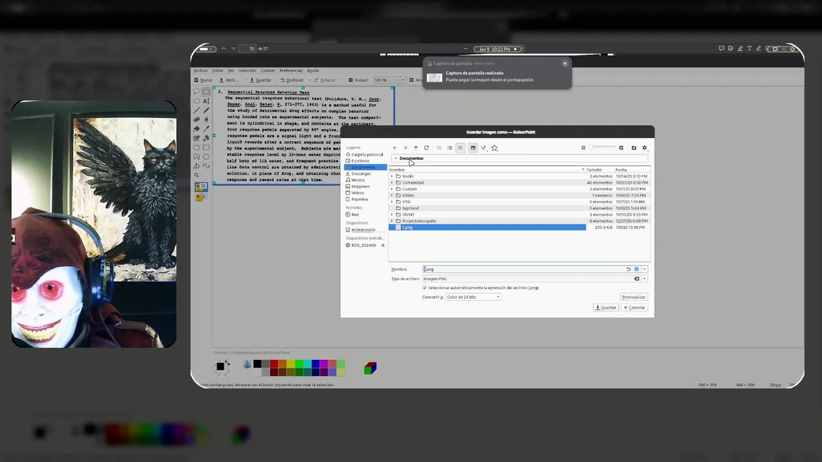Viewport: 822px width, 462px height.
Task: Open the Selección menu in KolourPaint
Action: [247, 71]
